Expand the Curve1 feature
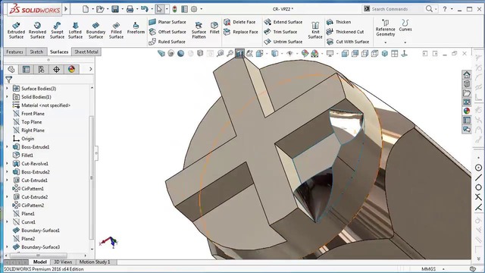The height and width of the screenshot is (273, 485). (7, 222)
